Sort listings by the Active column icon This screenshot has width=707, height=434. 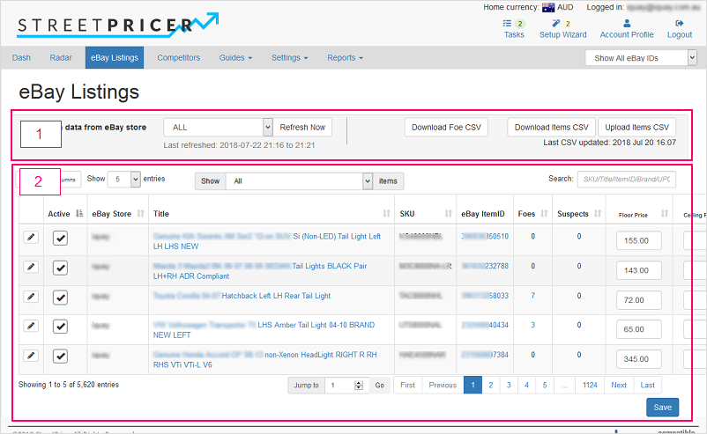pyautogui.click(x=78, y=214)
